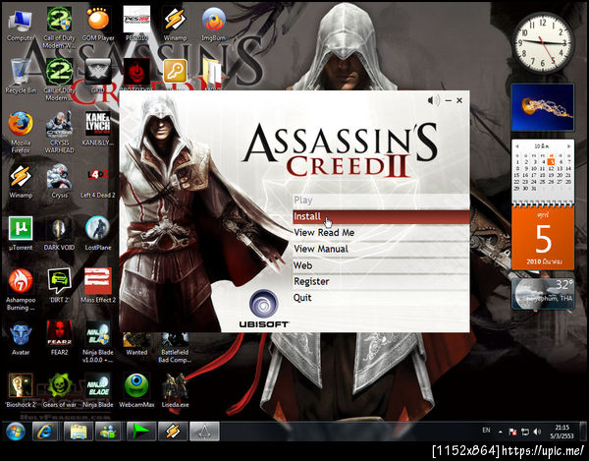Open the taskbar clock showing 21:15
589x461 pixels.
tap(562, 432)
